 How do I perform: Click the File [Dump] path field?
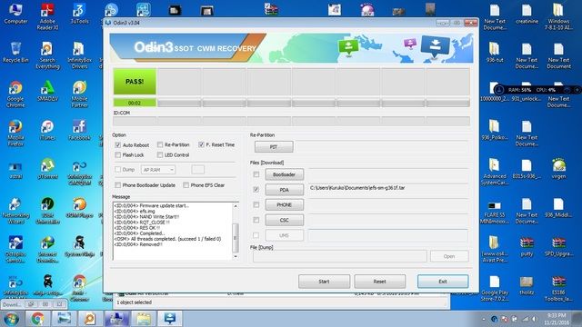[x=339, y=256]
